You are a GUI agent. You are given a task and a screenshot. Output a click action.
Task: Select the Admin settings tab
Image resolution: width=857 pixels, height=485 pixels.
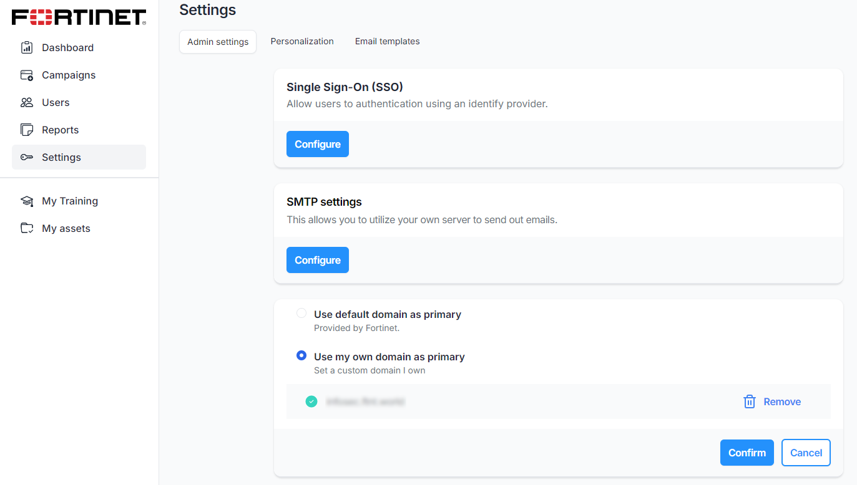click(218, 42)
